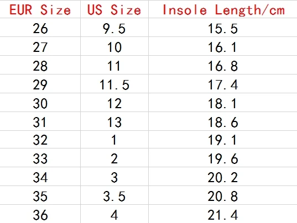Select the EUR size 34 cell
This screenshot has width=297, height=223.
click(40, 176)
